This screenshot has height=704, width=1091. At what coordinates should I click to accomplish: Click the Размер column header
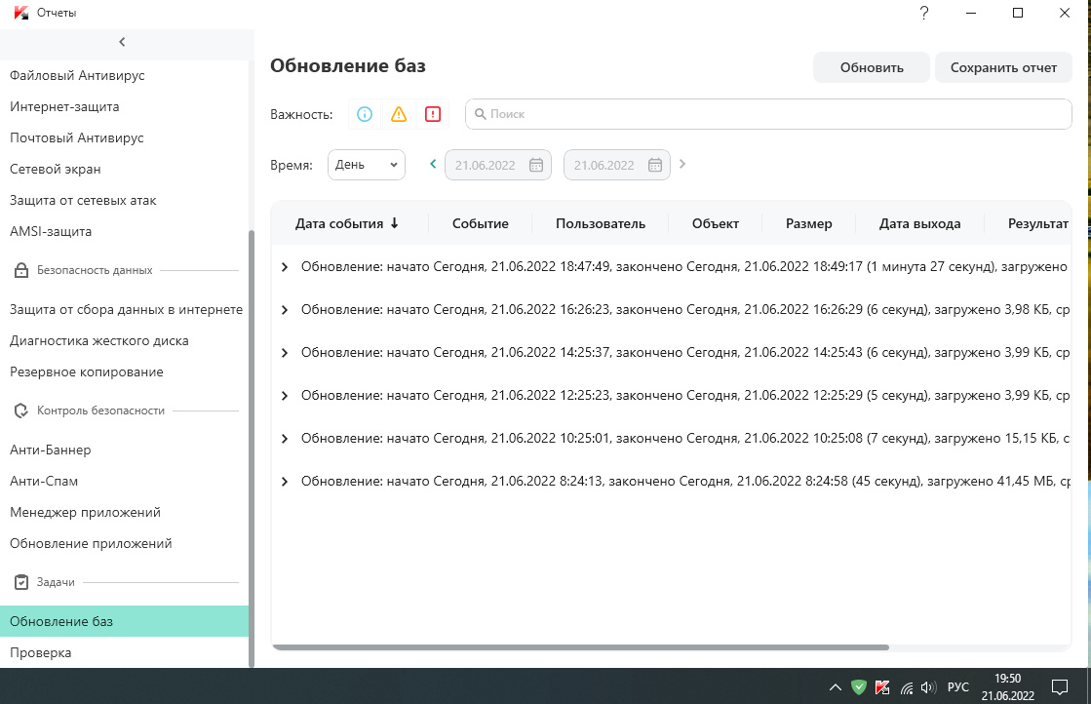(808, 223)
